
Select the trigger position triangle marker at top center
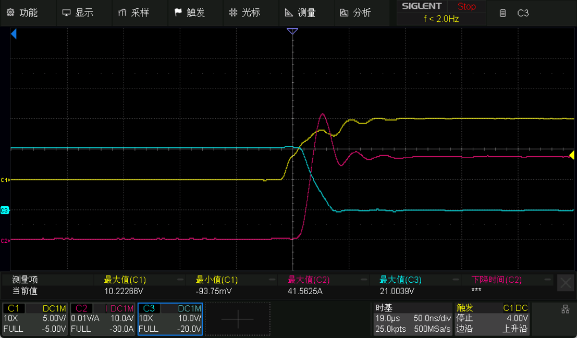(x=292, y=31)
